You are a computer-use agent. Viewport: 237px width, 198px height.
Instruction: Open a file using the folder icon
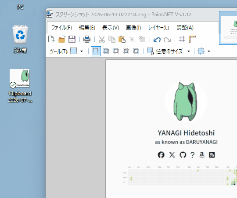tap(62, 39)
